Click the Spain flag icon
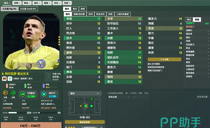The width and height of the screenshot is (210, 128). (4, 79)
